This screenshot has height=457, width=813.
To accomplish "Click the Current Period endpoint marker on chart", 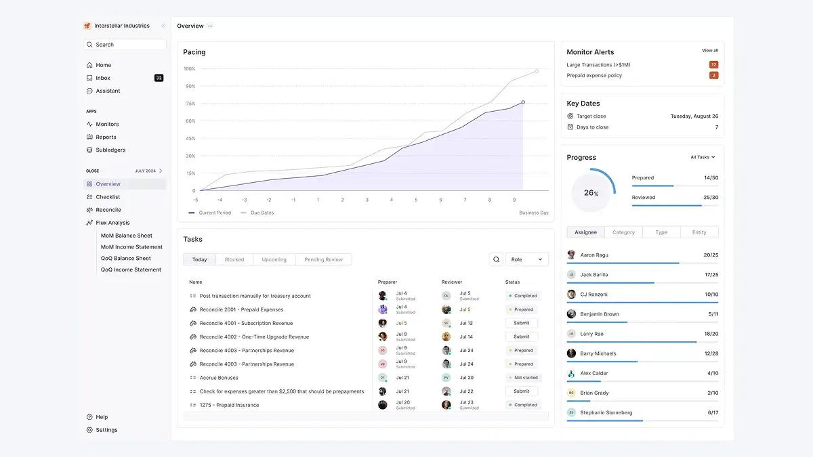I will tap(523, 102).
